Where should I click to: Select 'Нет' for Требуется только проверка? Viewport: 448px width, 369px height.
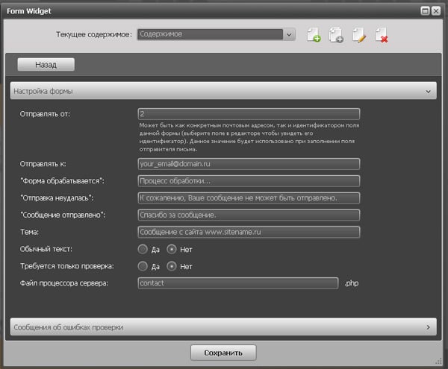pyautogui.click(x=171, y=265)
